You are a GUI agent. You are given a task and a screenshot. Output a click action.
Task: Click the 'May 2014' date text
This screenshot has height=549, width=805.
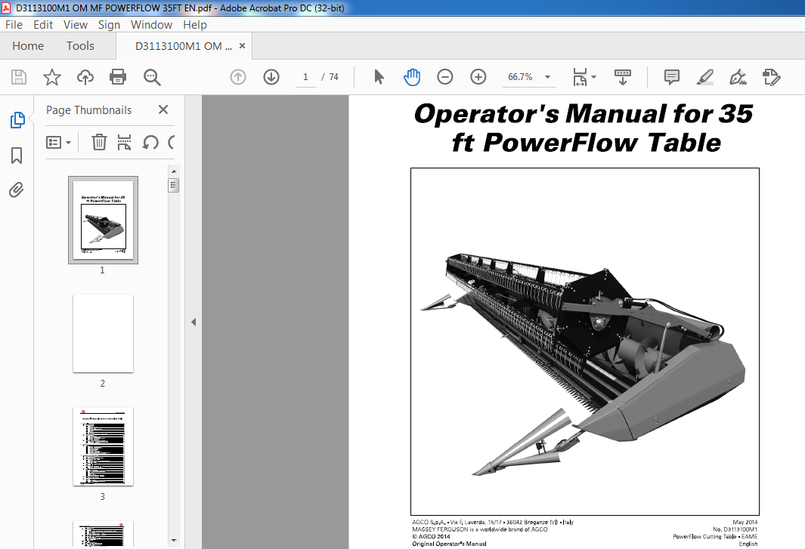click(x=745, y=523)
